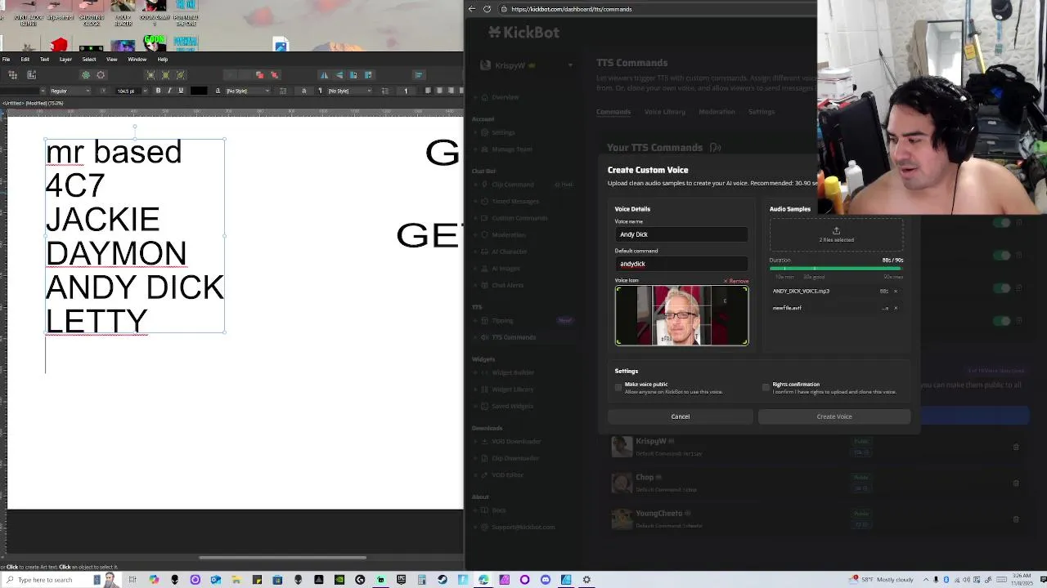Image resolution: width=1047 pixels, height=588 pixels.
Task: Click the Cancel button in voice dialog
Action: pos(680,416)
